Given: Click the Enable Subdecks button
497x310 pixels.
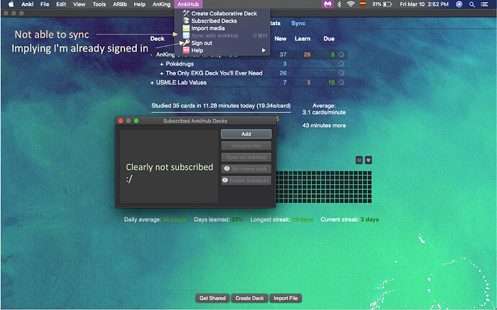Looking at the screenshot, I should 246,181.
